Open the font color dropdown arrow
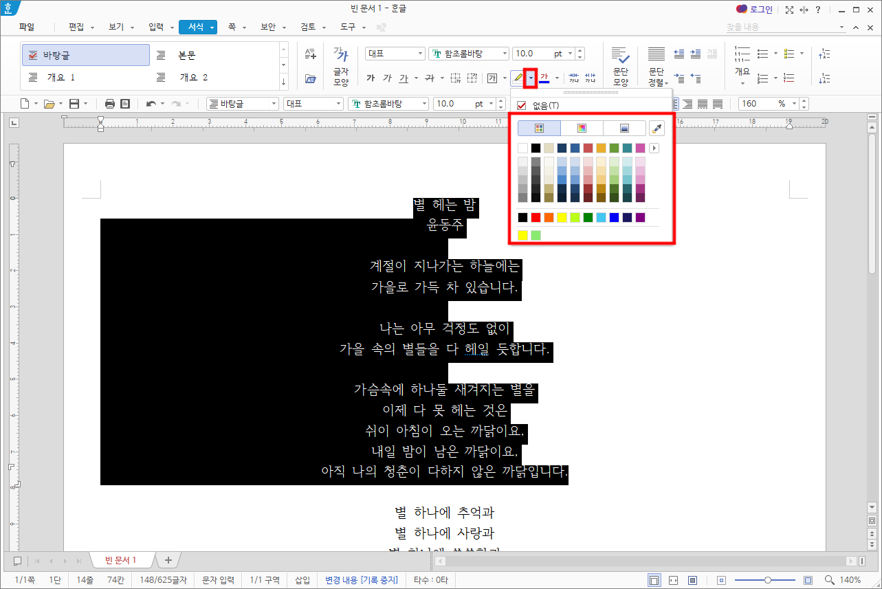The image size is (882, 589). 557,78
